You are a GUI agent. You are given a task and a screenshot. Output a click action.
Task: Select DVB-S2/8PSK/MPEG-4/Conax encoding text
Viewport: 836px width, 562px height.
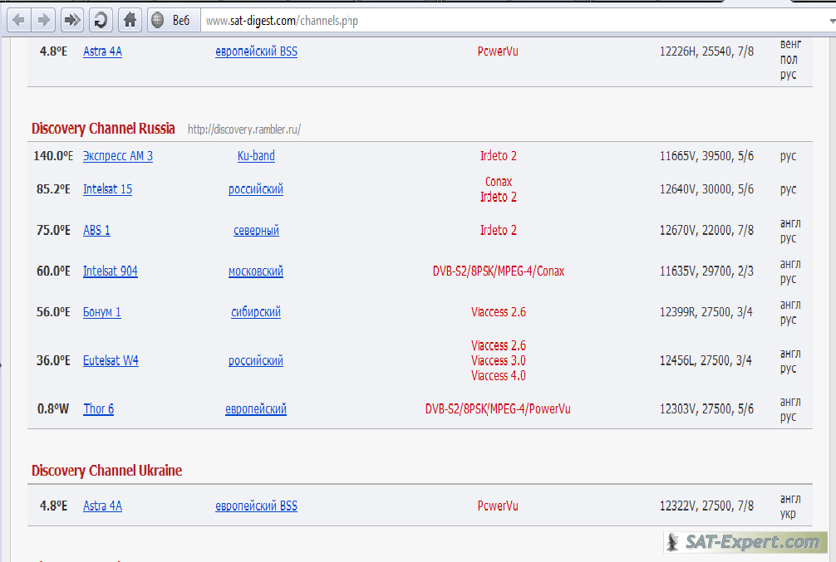pyautogui.click(x=498, y=271)
